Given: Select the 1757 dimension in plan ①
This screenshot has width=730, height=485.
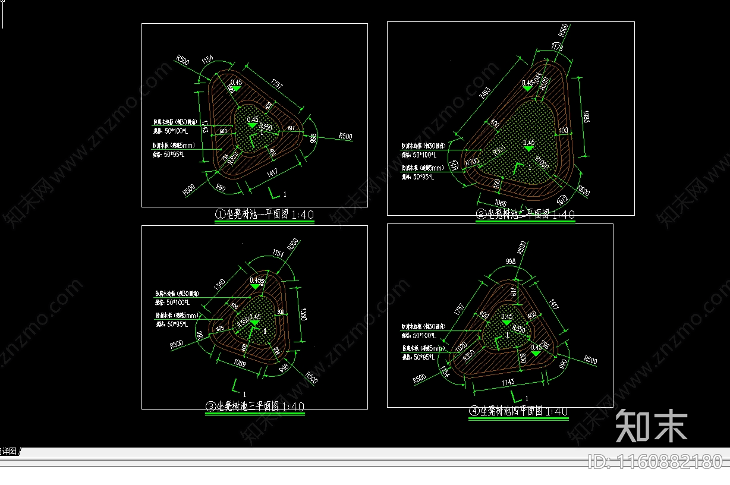Looking at the screenshot, I should click(277, 84).
